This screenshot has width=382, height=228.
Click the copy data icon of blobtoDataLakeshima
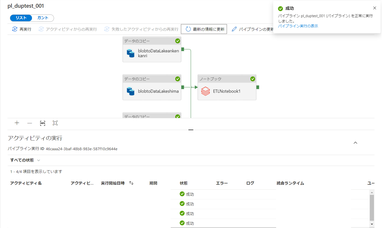pyautogui.click(x=131, y=91)
